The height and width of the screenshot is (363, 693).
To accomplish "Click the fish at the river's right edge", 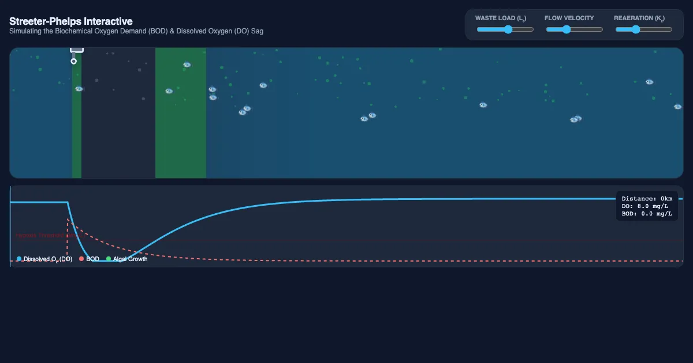I will coord(677,107).
